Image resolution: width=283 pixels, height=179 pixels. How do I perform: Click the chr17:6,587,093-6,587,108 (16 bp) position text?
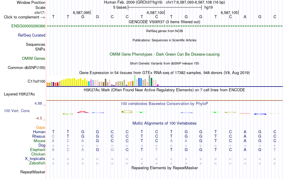point(195,2)
